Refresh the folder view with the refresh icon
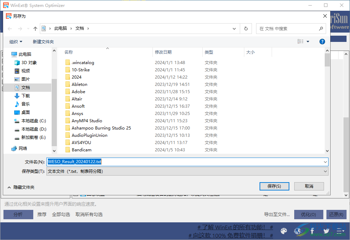This screenshot has height=240, width=350. click(246, 28)
